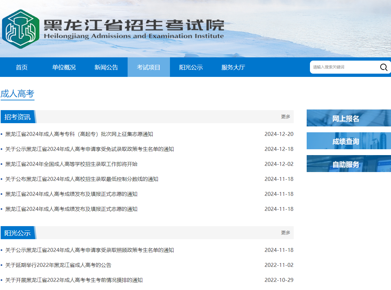This screenshot has width=391, height=290.
Task: Click 更多 to expand 阳光公示 list
Action: click(285, 233)
